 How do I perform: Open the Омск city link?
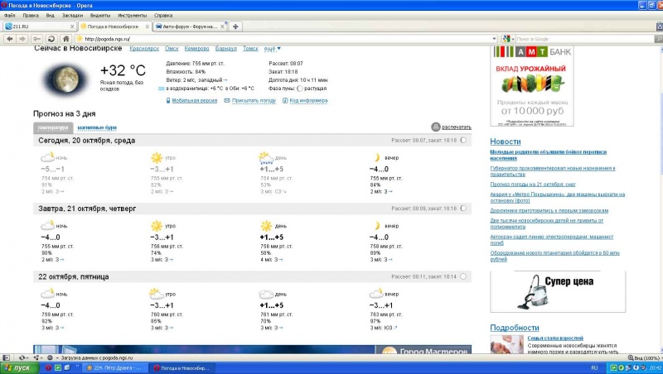click(x=172, y=49)
